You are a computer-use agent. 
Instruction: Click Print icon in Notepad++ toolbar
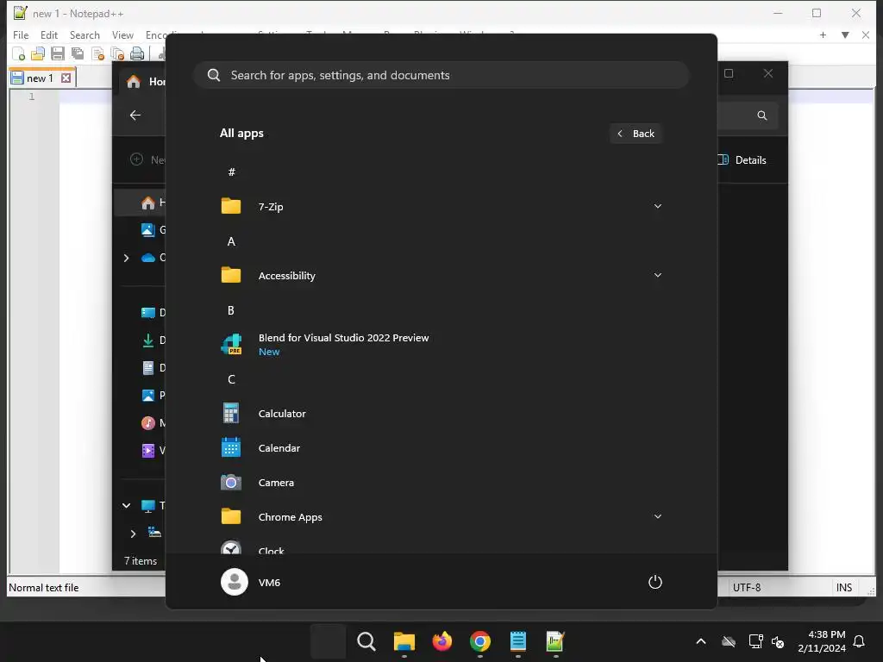(x=137, y=53)
